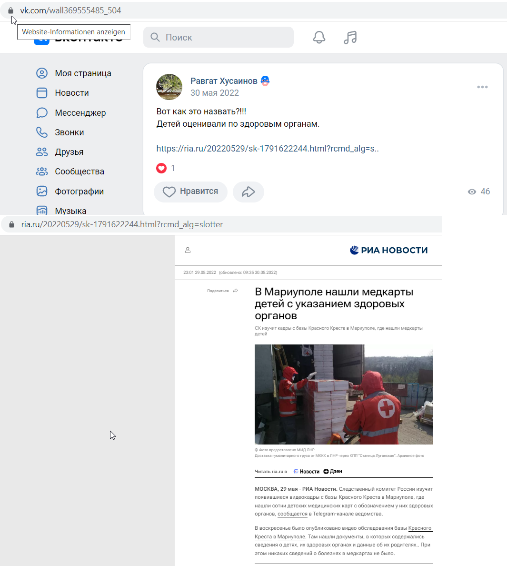Click the share arrow button under the post

coord(249,192)
